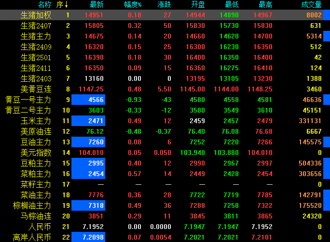Select the 美原油连 row
The width and height of the screenshot is (330, 242).
pyautogui.click(x=36, y=131)
